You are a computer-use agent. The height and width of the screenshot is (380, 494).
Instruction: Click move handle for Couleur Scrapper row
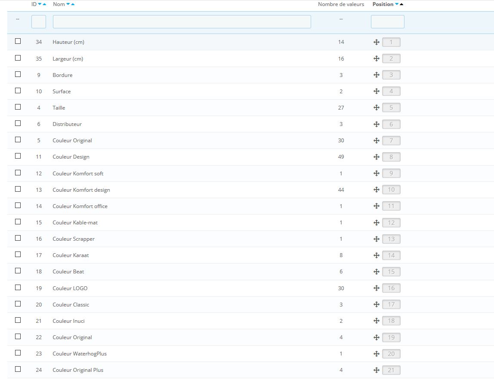376,239
